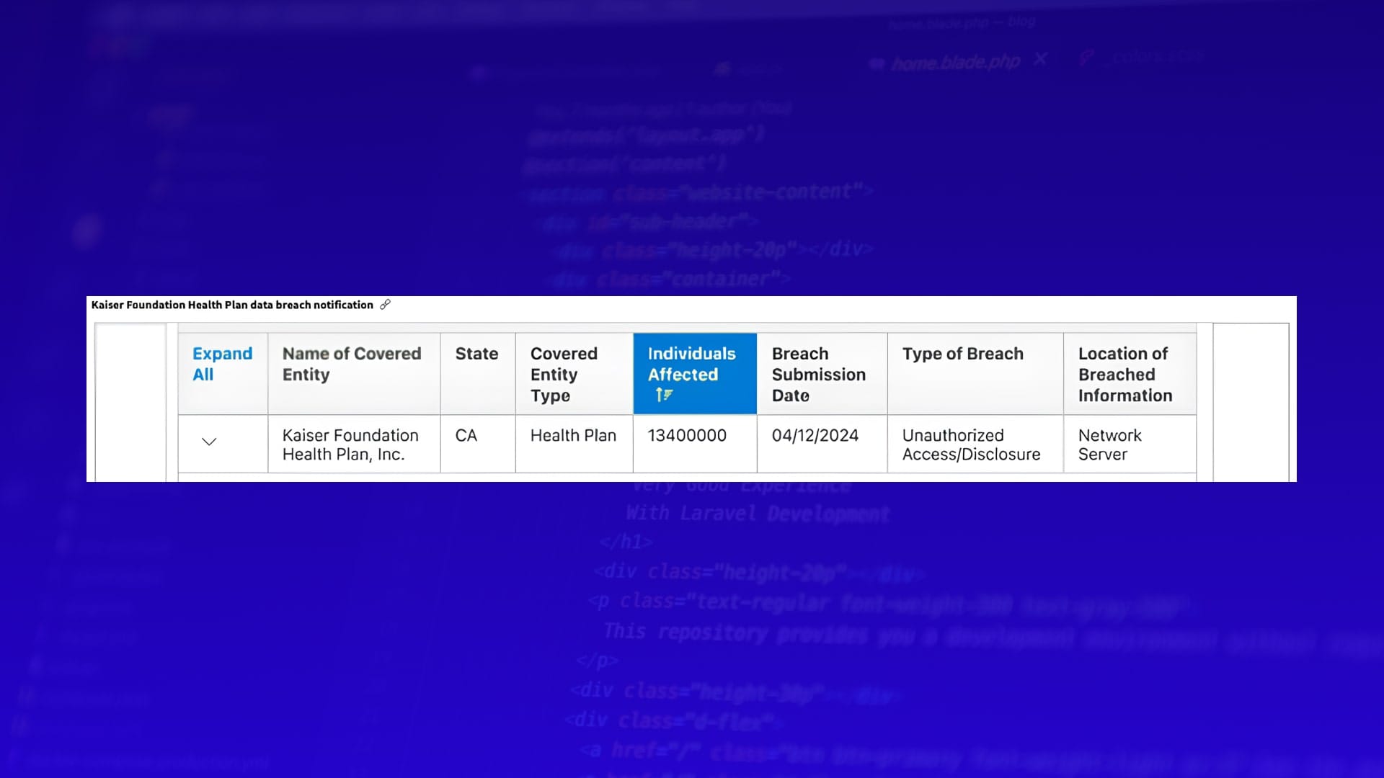Select the Unauthorized Access/Disclosure cell
The height and width of the screenshot is (778, 1384).
(975, 444)
